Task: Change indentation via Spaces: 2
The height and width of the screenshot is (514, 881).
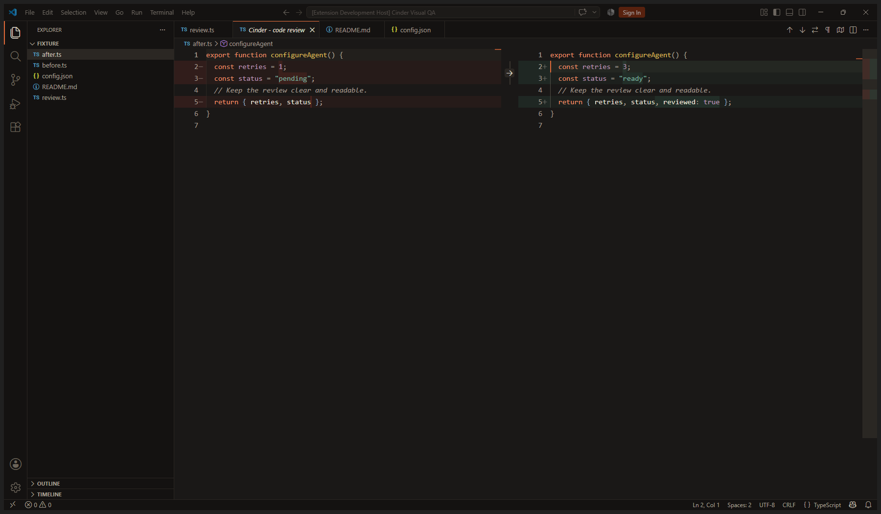Action: coord(739,505)
